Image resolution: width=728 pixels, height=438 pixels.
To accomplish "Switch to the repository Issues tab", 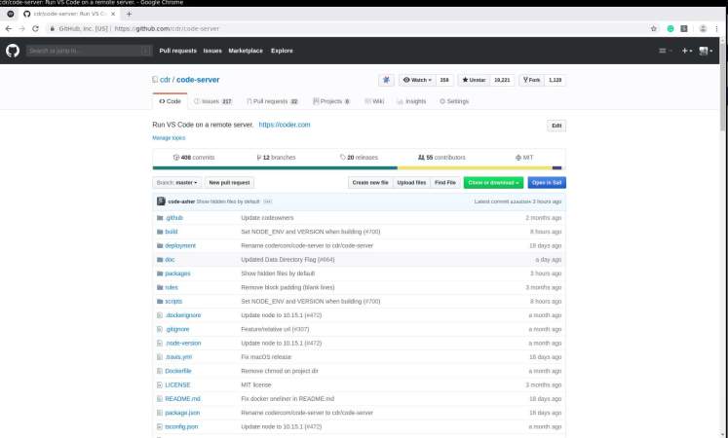I will [x=212, y=101].
